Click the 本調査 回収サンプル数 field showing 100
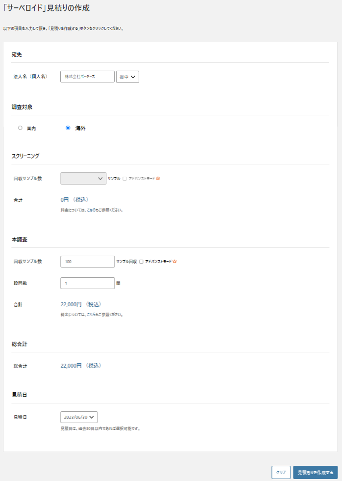 pos(87,262)
